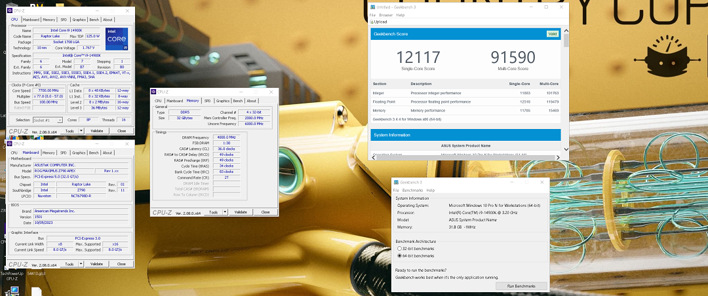The width and height of the screenshot is (708, 296).
Task: Click Tools button in CPU-Z Memory window
Action: point(214,212)
